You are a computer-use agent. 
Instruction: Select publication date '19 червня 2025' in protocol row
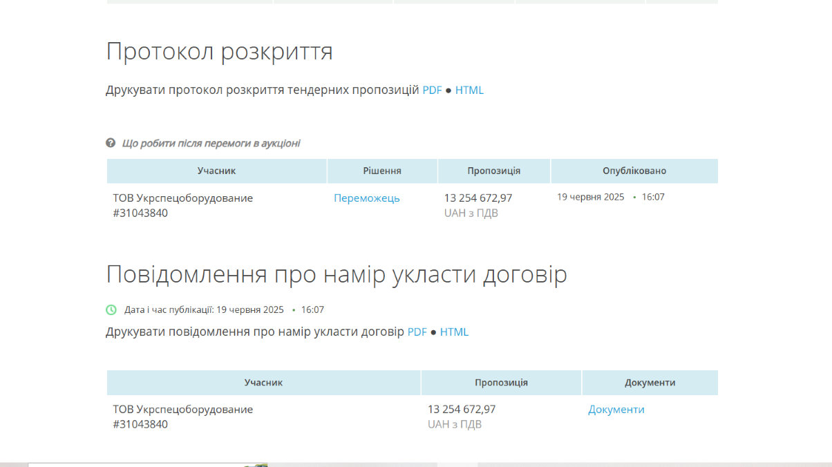coord(591,197)
